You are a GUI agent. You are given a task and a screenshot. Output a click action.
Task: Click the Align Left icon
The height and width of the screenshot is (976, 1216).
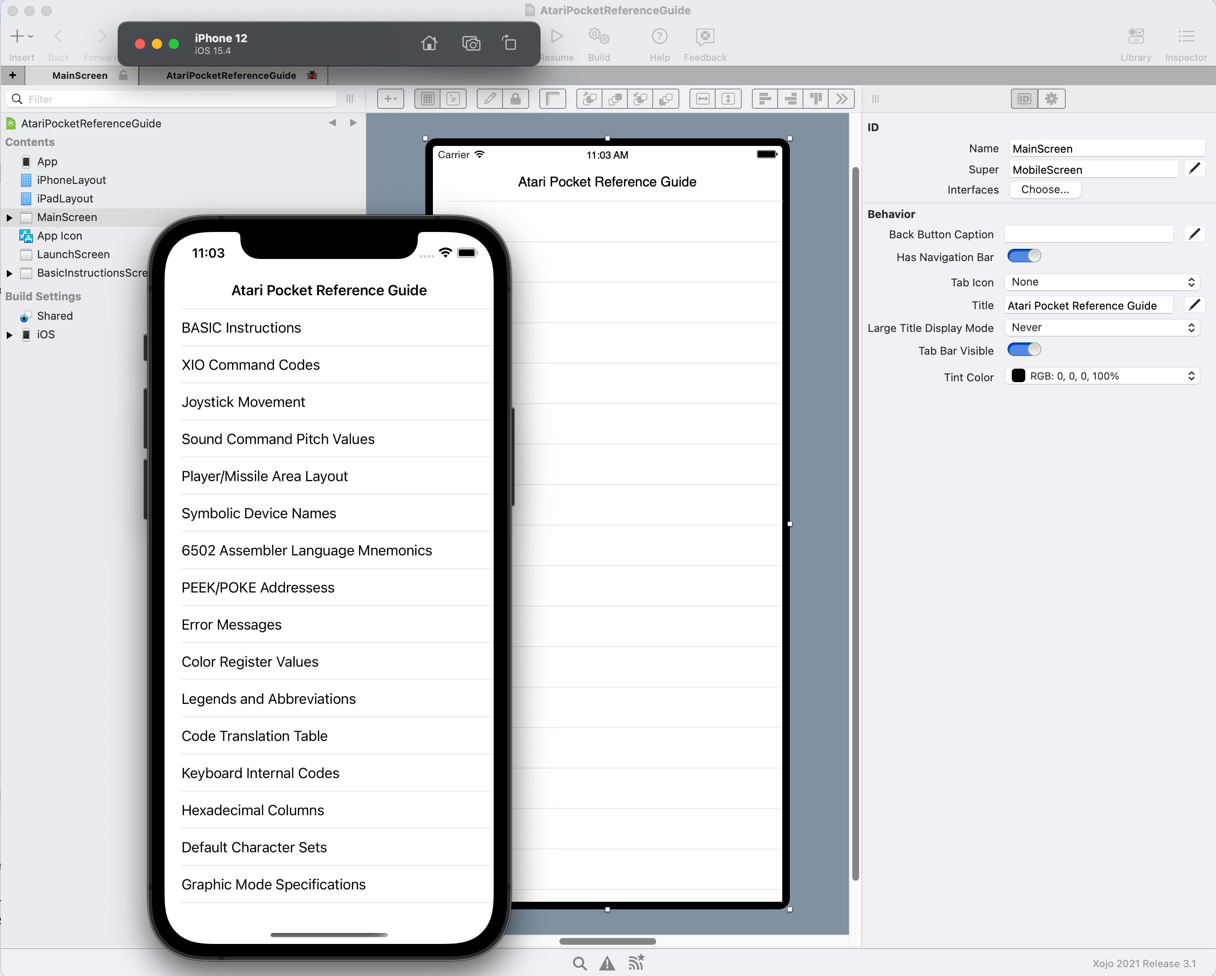pyautogui.click(x=765, y=99)
